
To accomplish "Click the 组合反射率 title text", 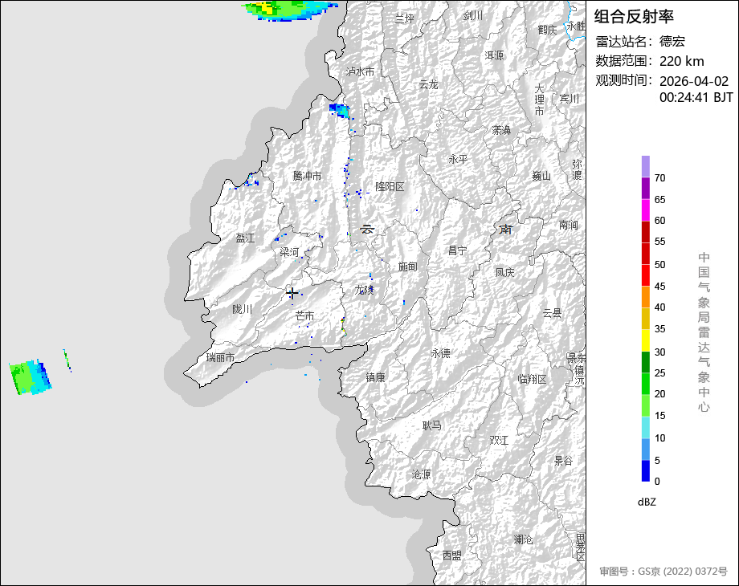I will click(x=634, y=17).
